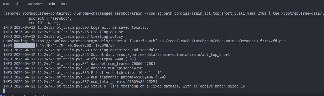
Task: Select the 调试控制台 tab
Action: (x=35, y=4)
